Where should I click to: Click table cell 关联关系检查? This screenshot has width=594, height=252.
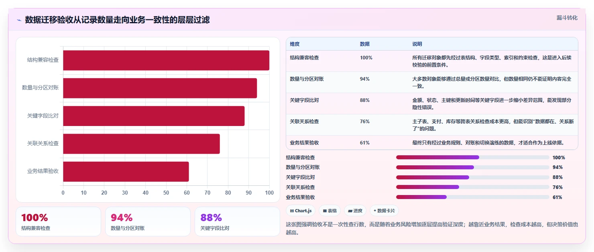(304, 122)
